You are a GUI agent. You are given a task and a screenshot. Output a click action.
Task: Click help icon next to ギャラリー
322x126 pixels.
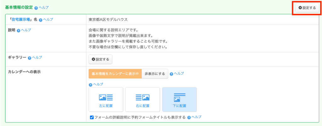pos(30,58)
